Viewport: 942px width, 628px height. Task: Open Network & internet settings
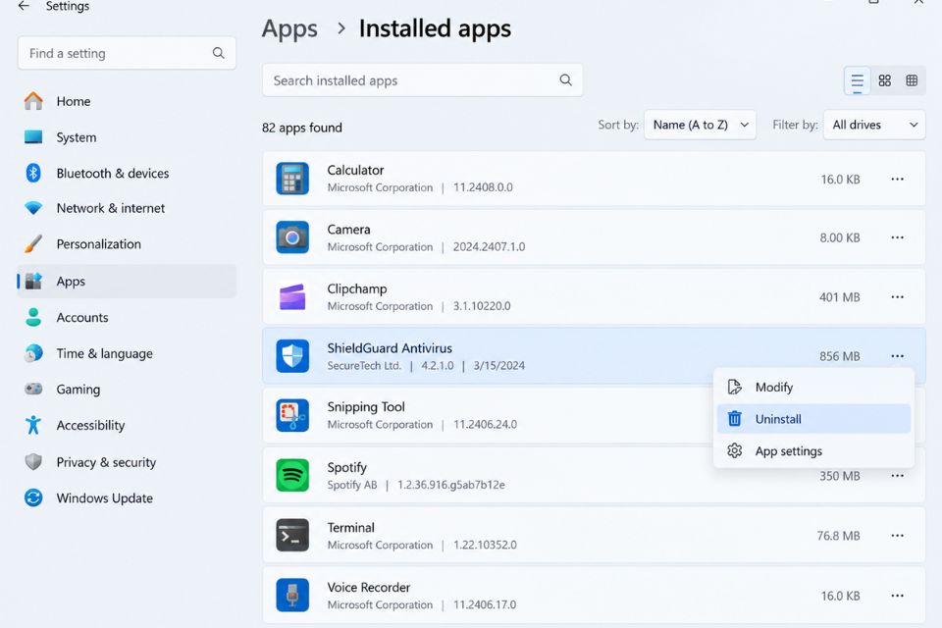(127, 208)
